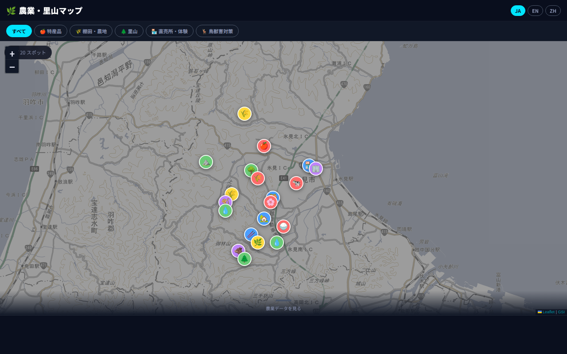Click the red apple map marker
Viewport: 567px width, 354px height.
point(264,146)
